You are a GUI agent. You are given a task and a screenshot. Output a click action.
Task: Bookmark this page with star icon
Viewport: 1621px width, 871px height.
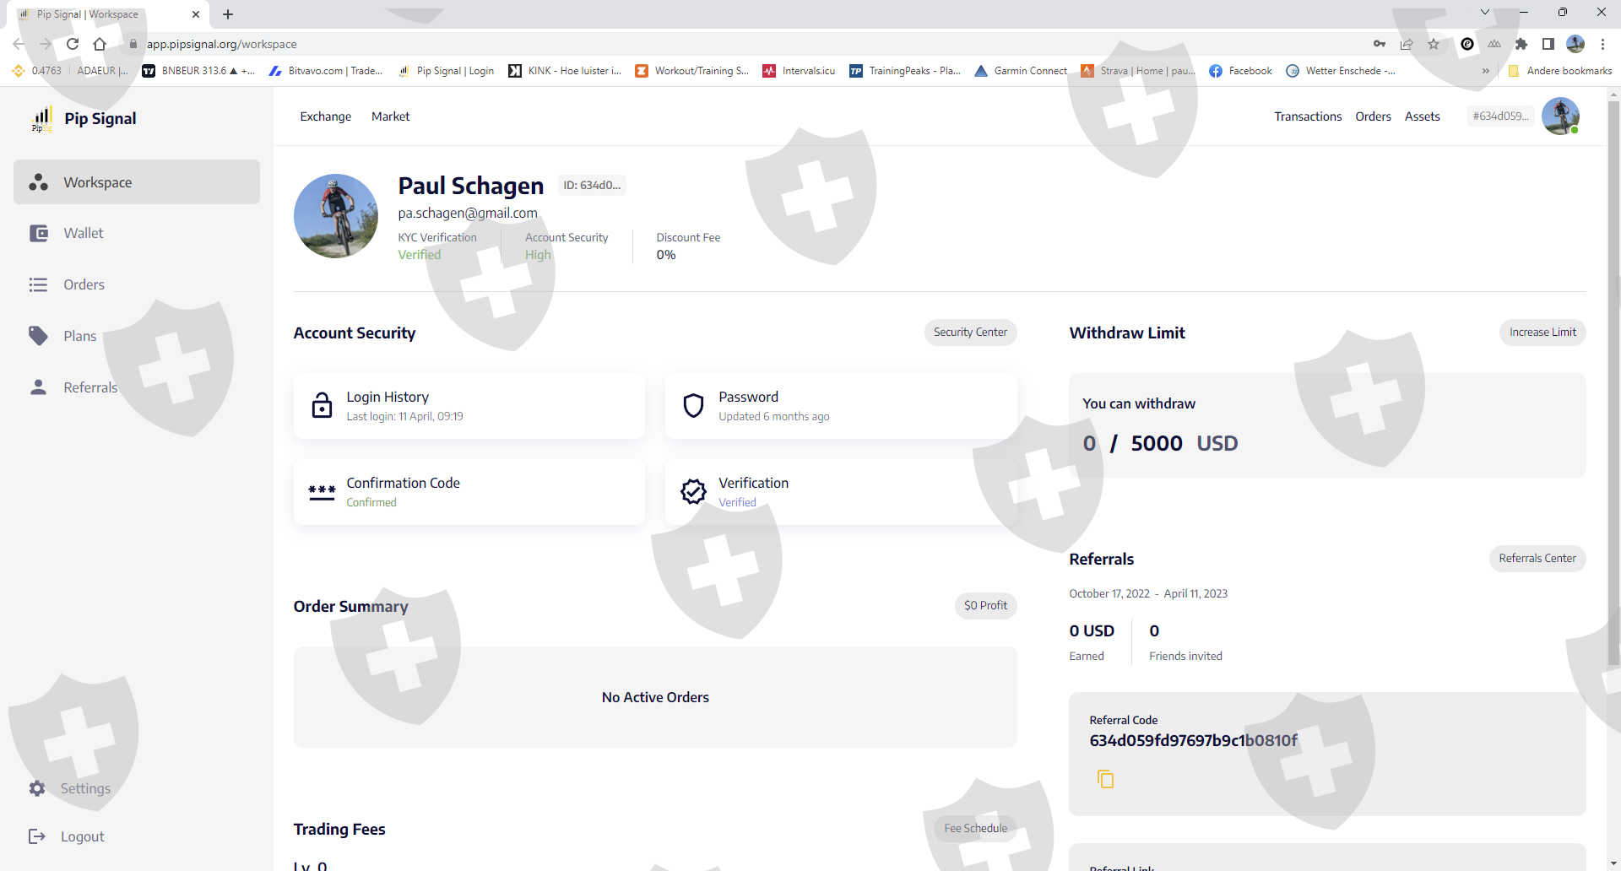point(1434,44)
